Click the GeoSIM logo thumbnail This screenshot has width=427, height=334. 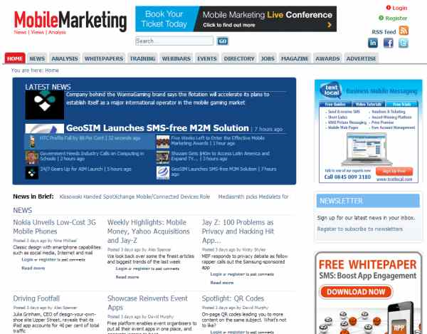163,173
